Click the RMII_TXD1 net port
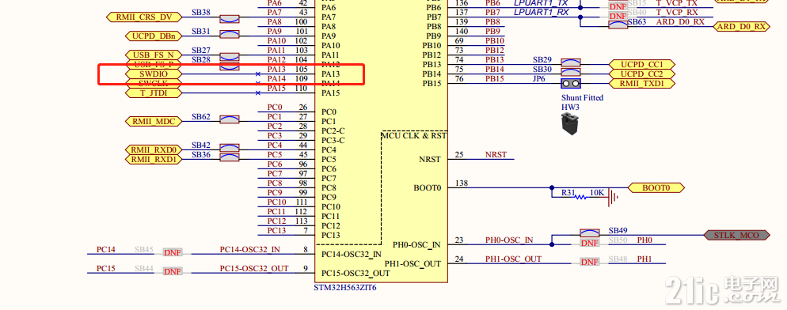This screenshot has height=310, width=787. (642, 83)
